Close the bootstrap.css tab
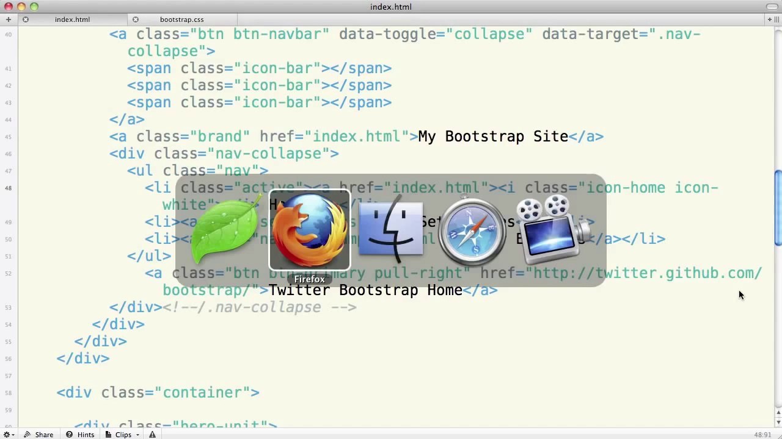 pyautogui.click(x=136, y=20)
